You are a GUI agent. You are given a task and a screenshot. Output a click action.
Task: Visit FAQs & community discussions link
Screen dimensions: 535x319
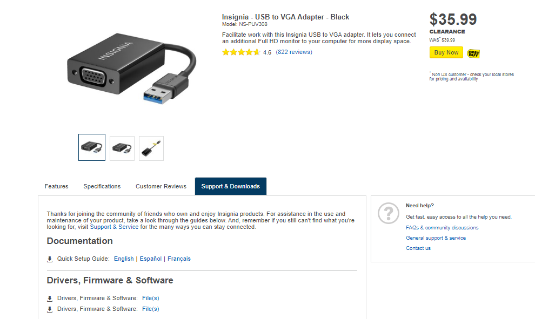click(x=442, y=228)
